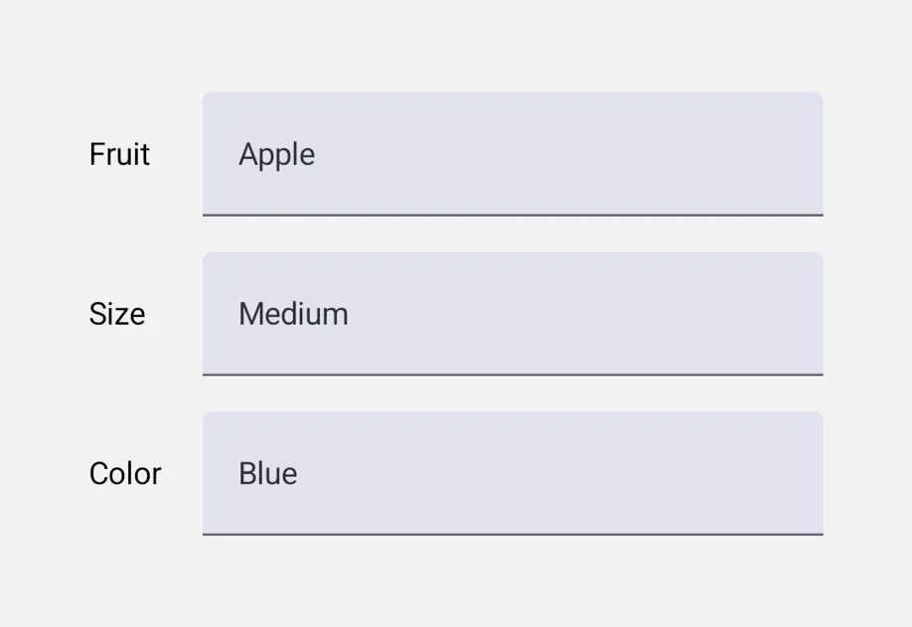The image size is (912, 627).
Task: Activate the bottom filled field beside Color
Action: [513, 473]
